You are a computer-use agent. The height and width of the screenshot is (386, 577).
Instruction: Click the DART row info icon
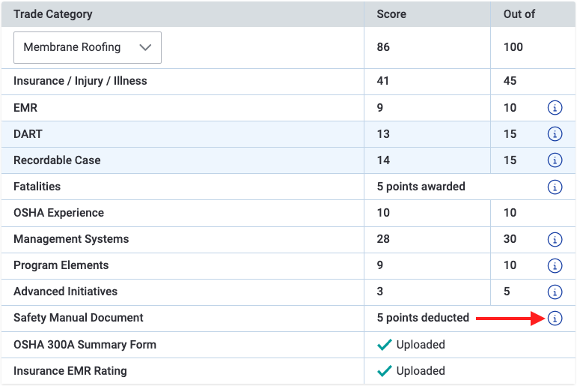point(555,134)
